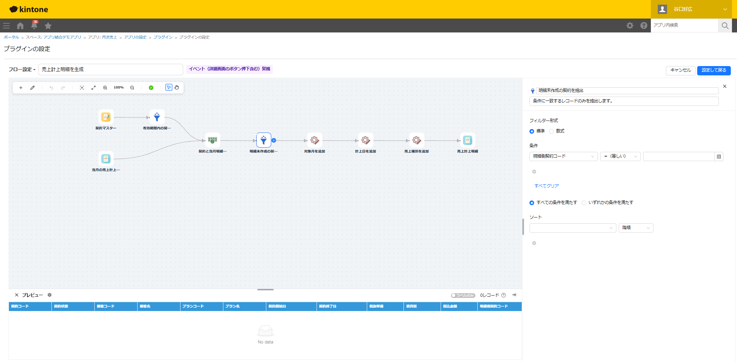Click the add node plus icon in canvas toolbar

pos(21,88)
